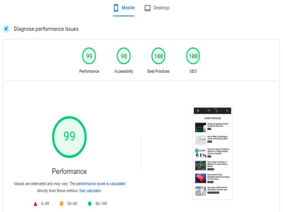Switch to the Mobile tab
This screenshot has height=212, width=283.
tap(124, 8)
